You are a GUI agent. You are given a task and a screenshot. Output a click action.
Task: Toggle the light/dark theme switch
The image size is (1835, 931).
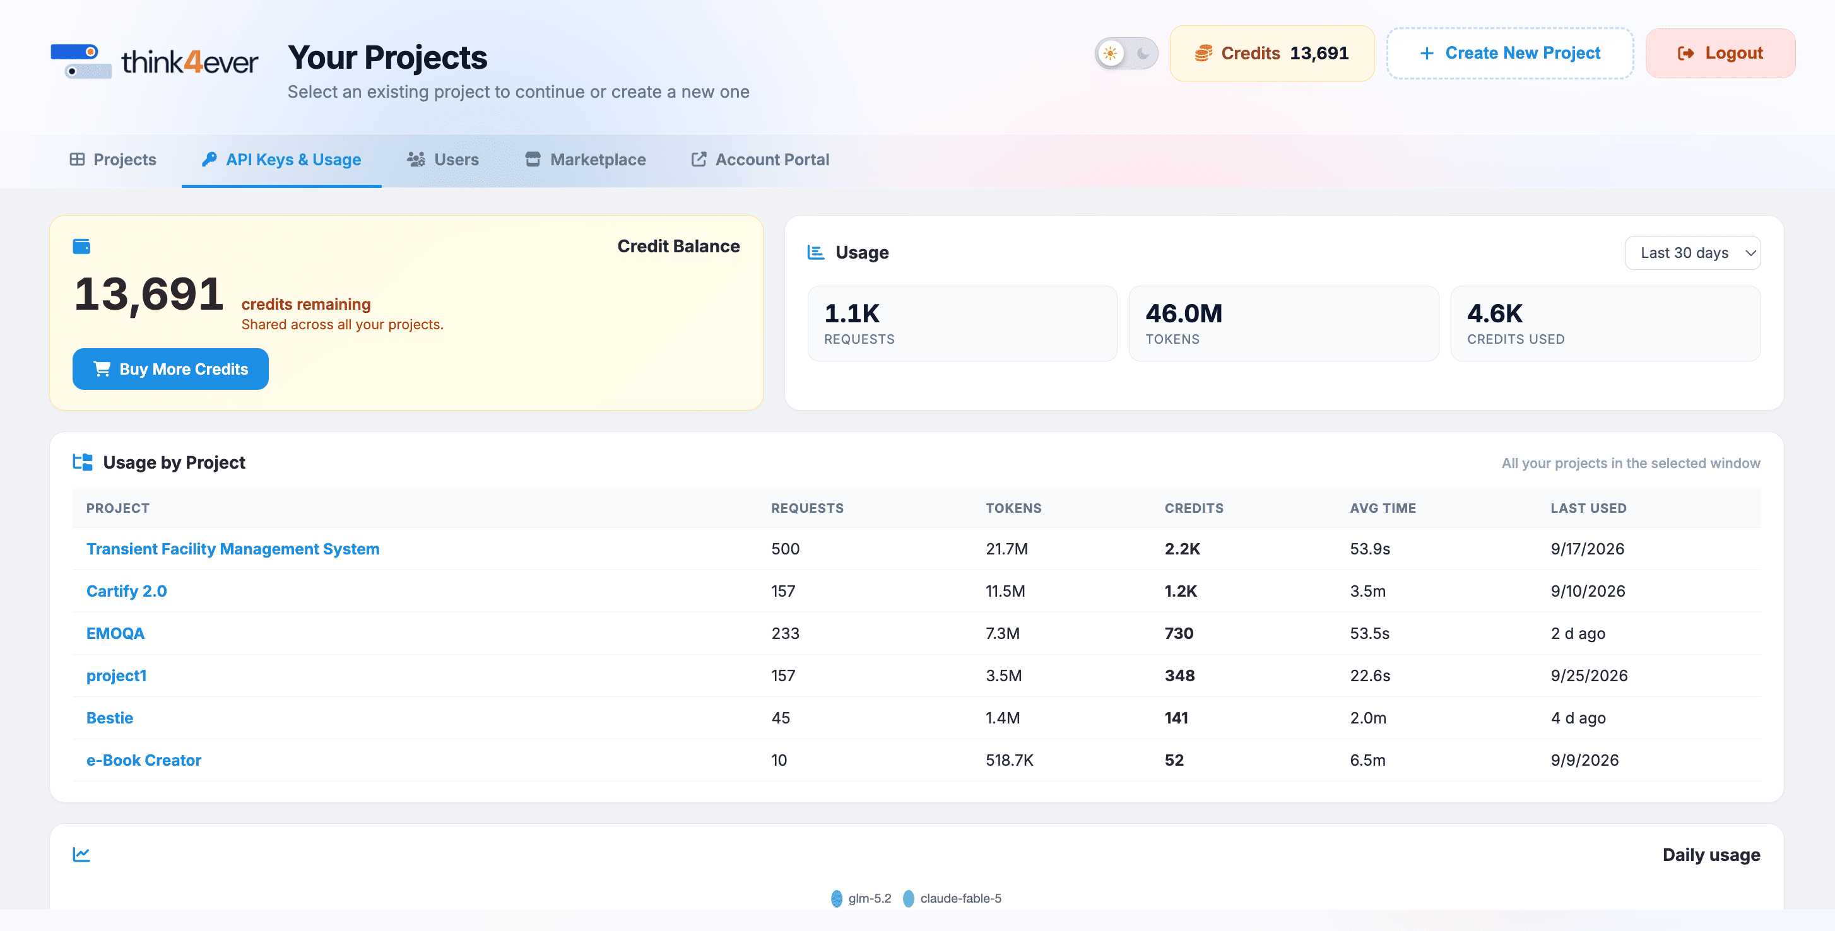pos(1126,54)
